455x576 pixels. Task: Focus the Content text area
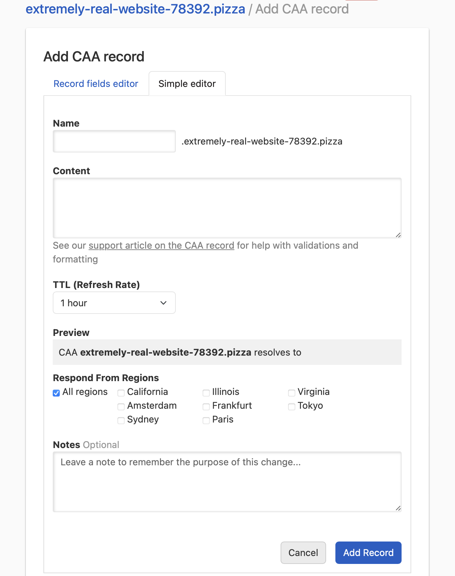click(x=227, y=208)
